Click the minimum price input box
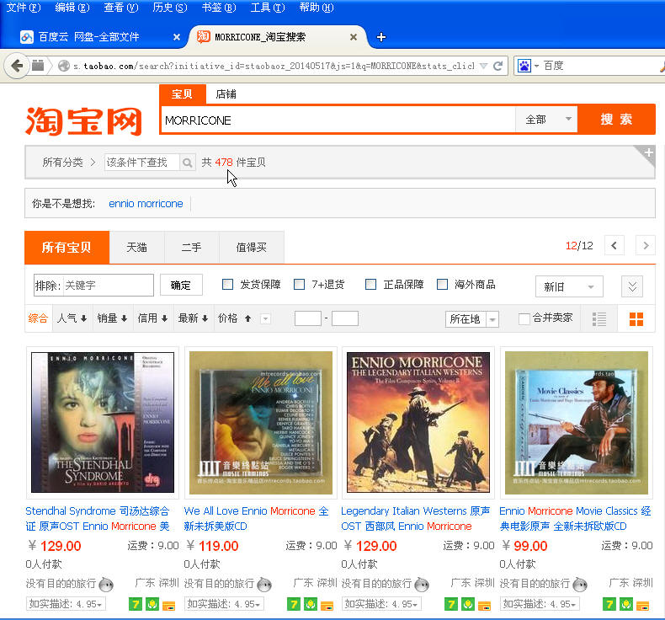Viewport: 665px width, 620px height. [308, 318]
